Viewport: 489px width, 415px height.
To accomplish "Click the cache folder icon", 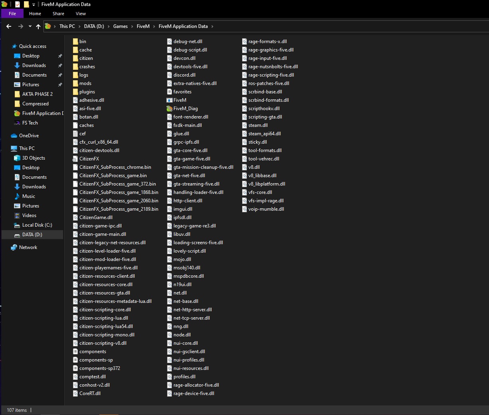I will point(75,50).
